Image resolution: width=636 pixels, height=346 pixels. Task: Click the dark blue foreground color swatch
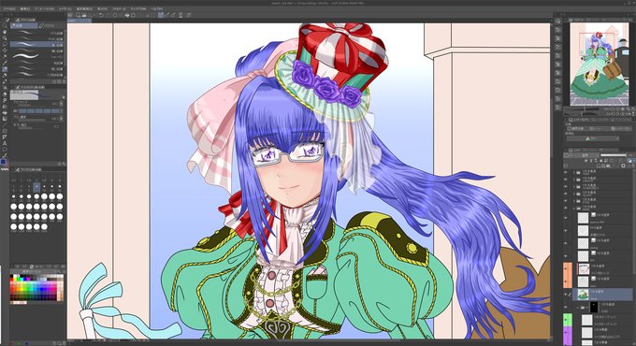[4, 162]
